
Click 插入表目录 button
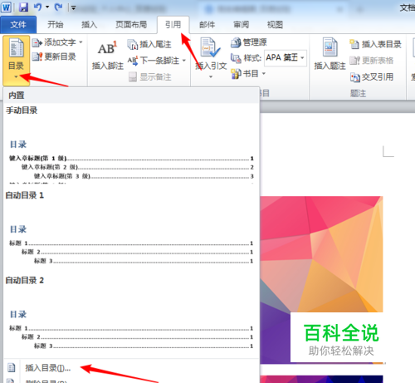(x=375, y=44)
